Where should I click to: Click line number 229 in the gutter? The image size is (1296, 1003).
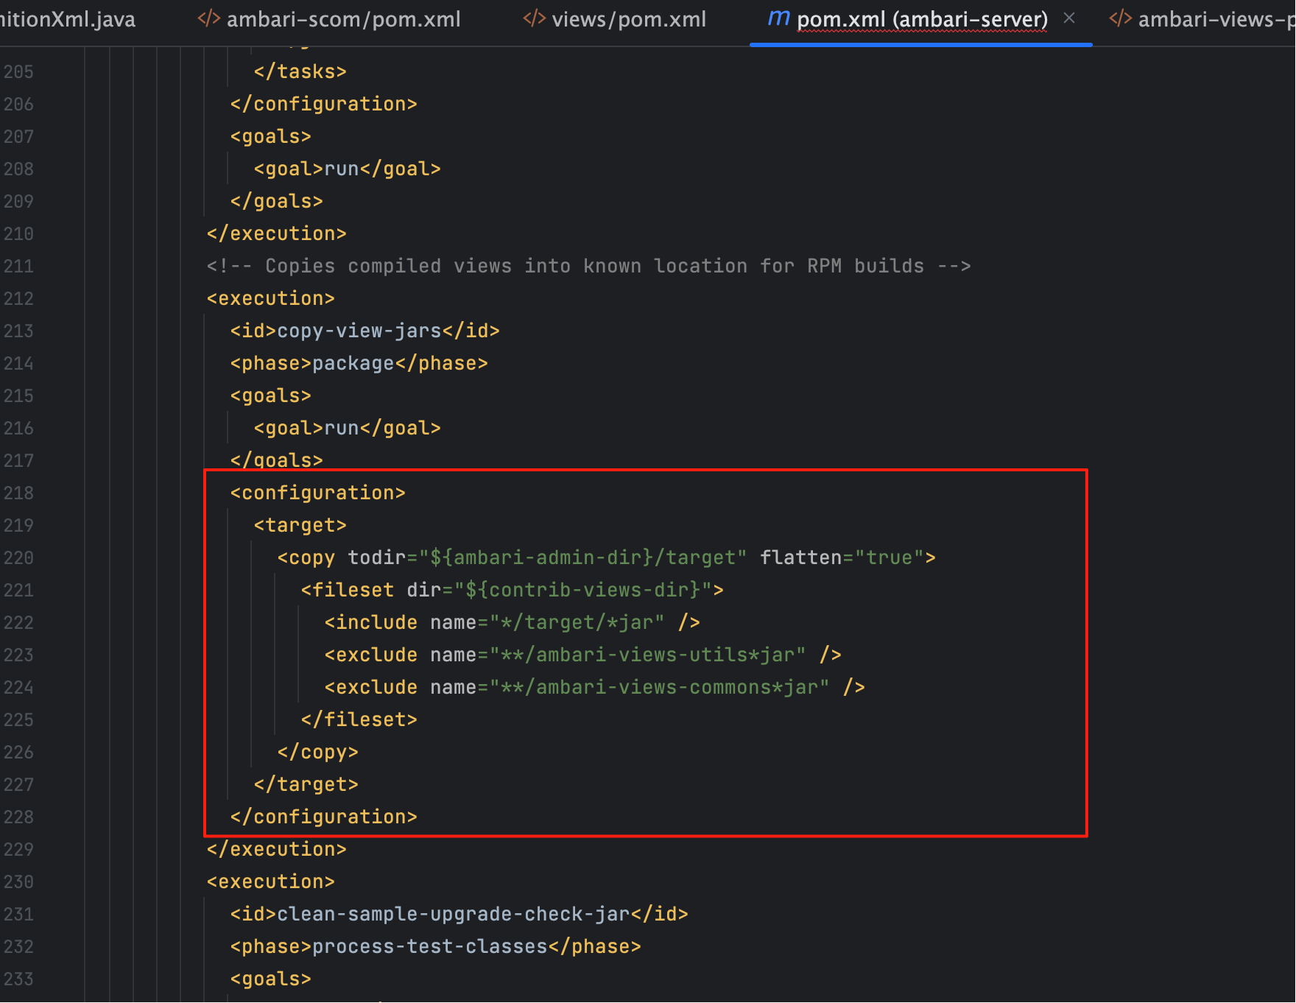[18, 850]
